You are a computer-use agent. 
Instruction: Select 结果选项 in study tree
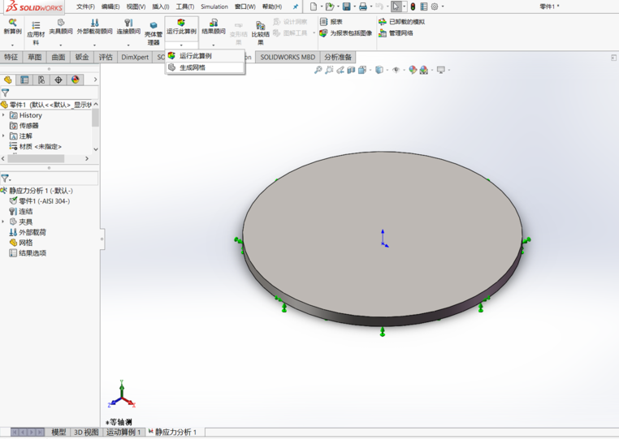(x=28, y=253)
